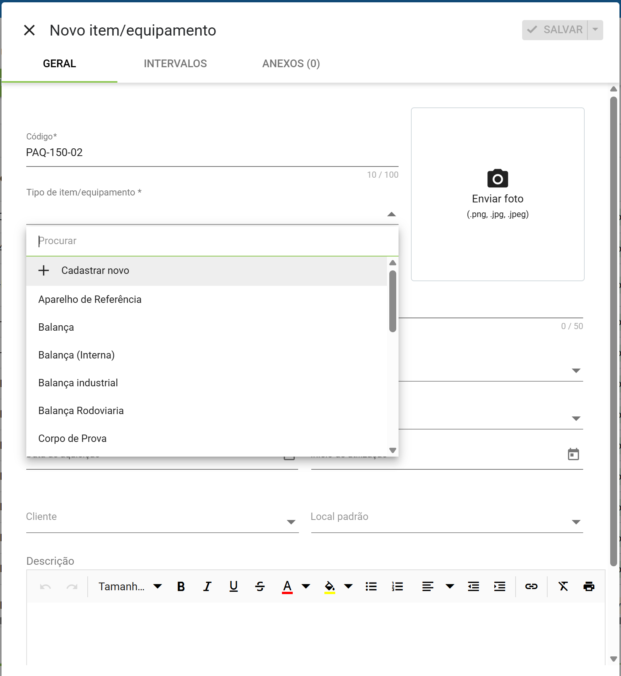Clear text formatting

(563, 587)
